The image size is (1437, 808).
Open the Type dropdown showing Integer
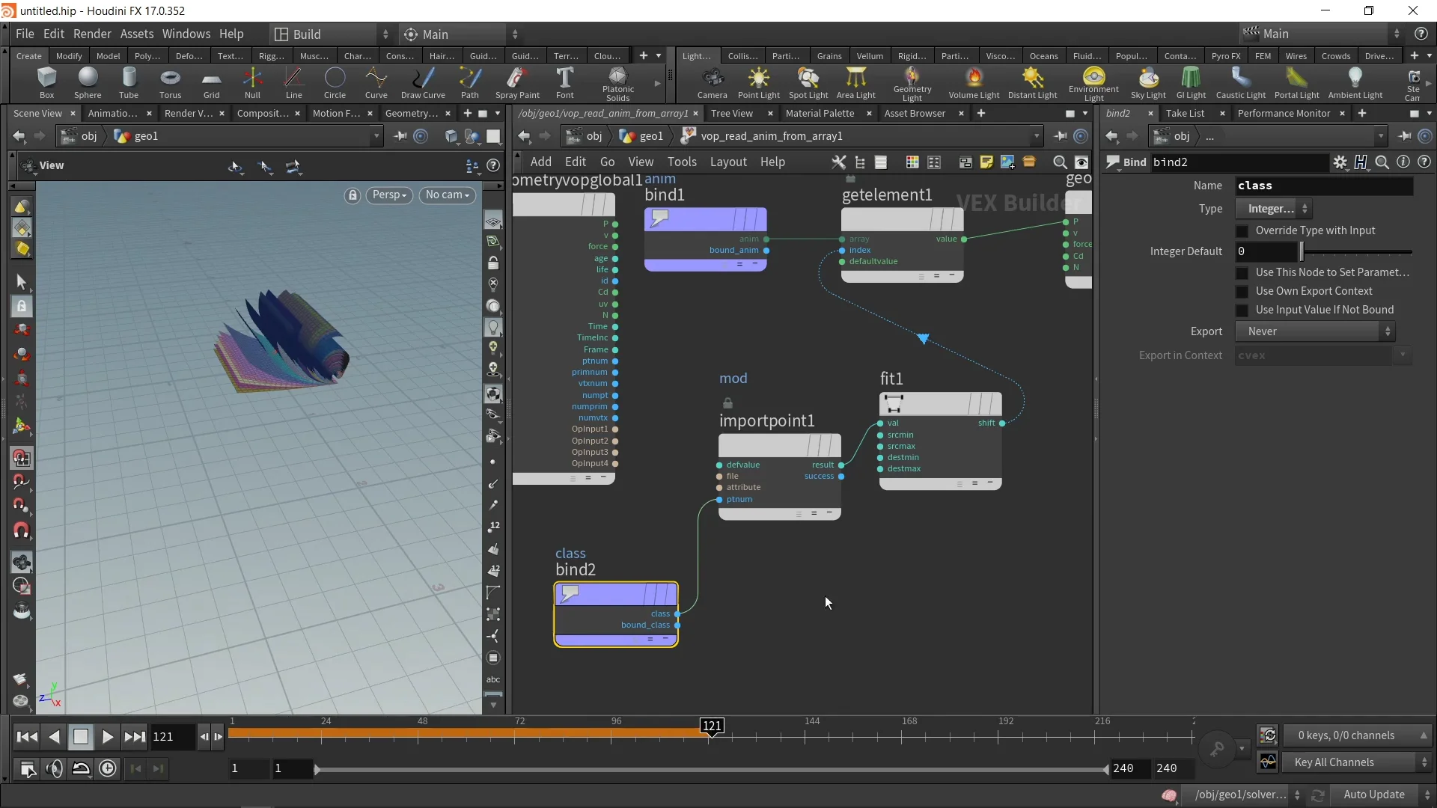pos(1274,209)
